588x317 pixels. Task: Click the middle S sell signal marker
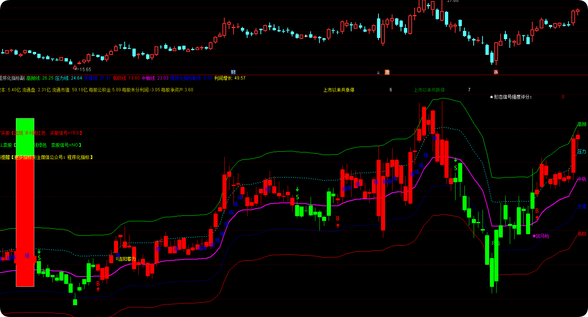297,197
